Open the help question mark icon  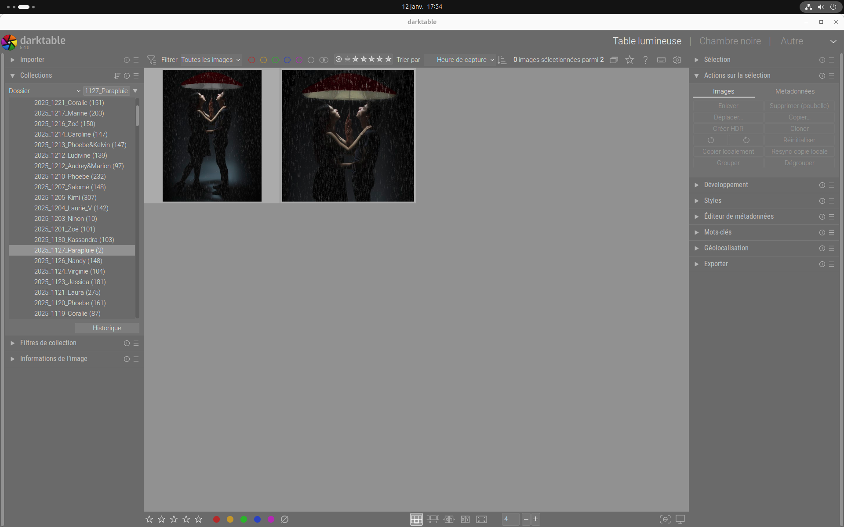(645, 60)
